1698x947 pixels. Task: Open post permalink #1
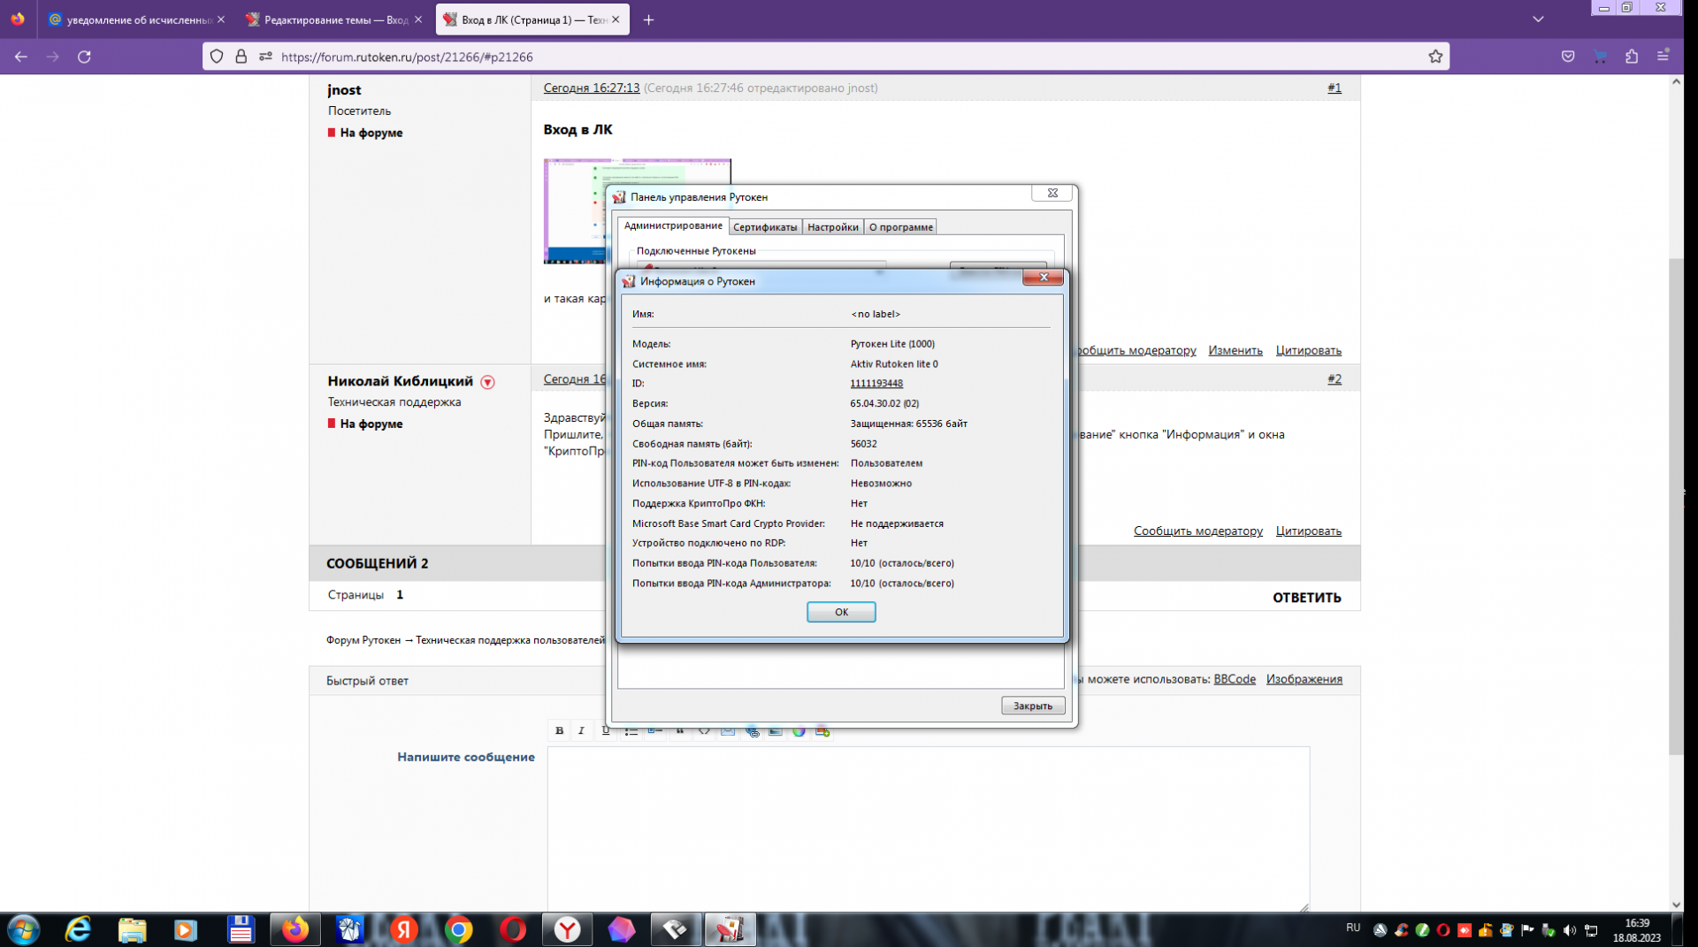(1334, 88)
